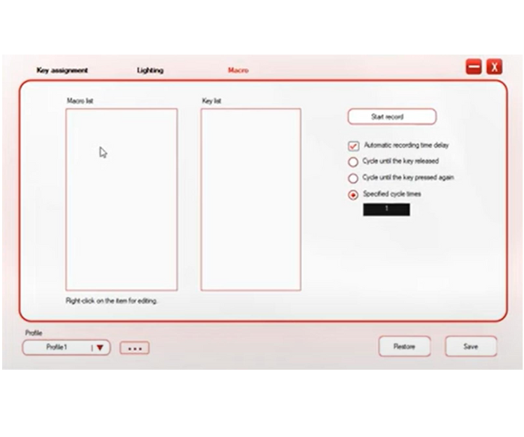Viewport: 524px width, 437px height.
Task: Enable Automatic recording time delay checkbox
Action: pos(354,146)
